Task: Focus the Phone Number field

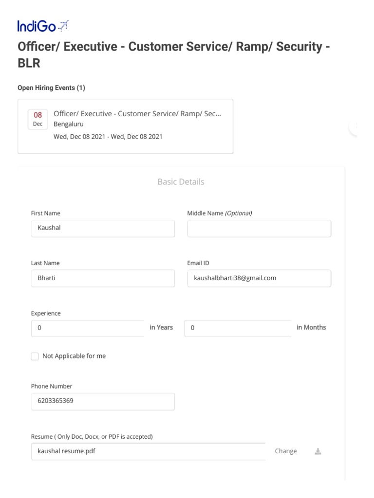Action: click(x=103, y=401)
